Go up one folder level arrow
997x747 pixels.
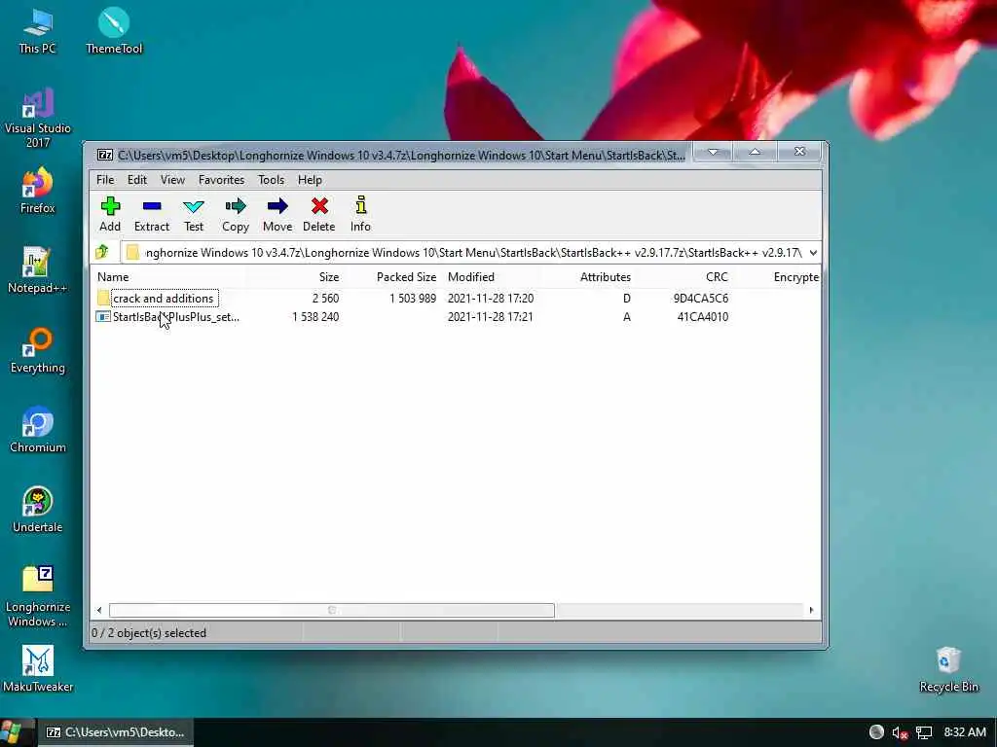[102, 252]
